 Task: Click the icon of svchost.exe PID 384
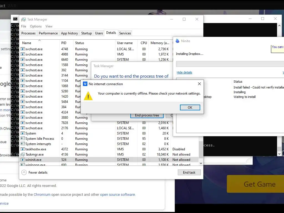[23, 107]
